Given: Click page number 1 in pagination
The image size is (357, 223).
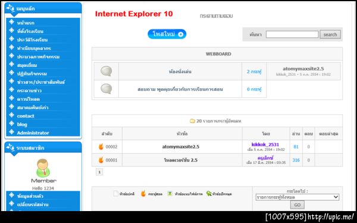Looking at the screenshot, I should coord(99,172).
